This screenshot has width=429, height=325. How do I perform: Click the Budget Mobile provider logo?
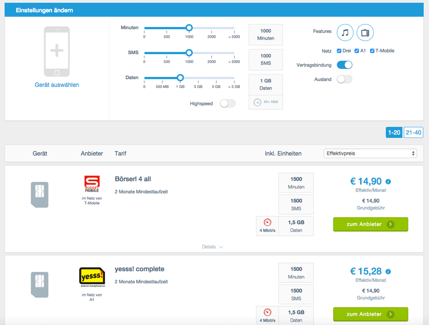point(92,185)
